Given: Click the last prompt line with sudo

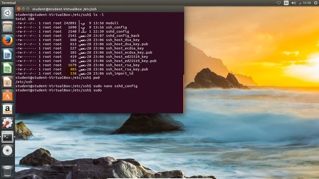Looking at the screenshot, I should pyautogui.click(x=59, y=90).
